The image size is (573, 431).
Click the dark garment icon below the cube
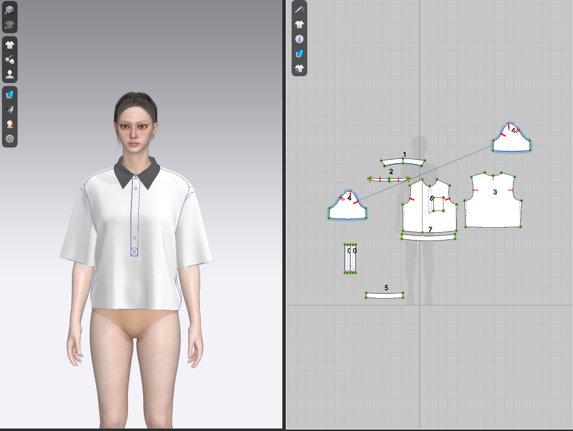(x=10, y=25)
